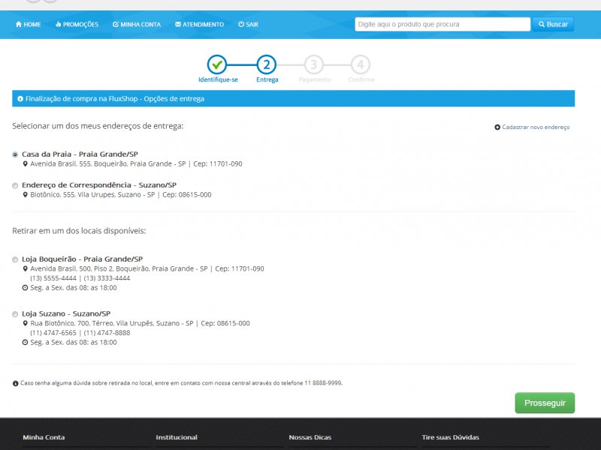The width and height of the screenshot is (601, 450).
Task: Focus the product search input field
Action: (x=442, y=24)
